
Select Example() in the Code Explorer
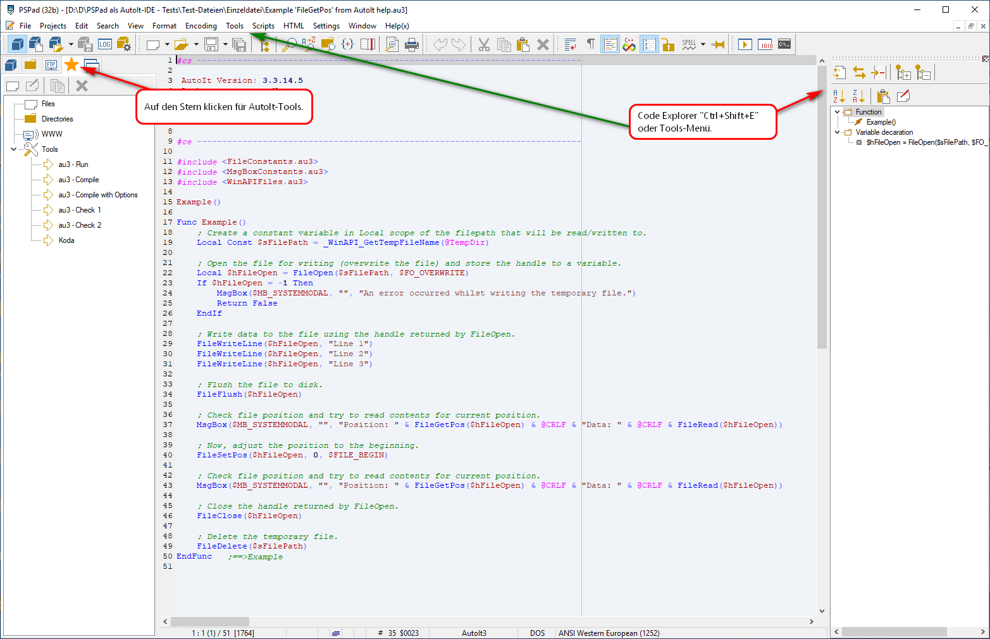coord(881,122)
